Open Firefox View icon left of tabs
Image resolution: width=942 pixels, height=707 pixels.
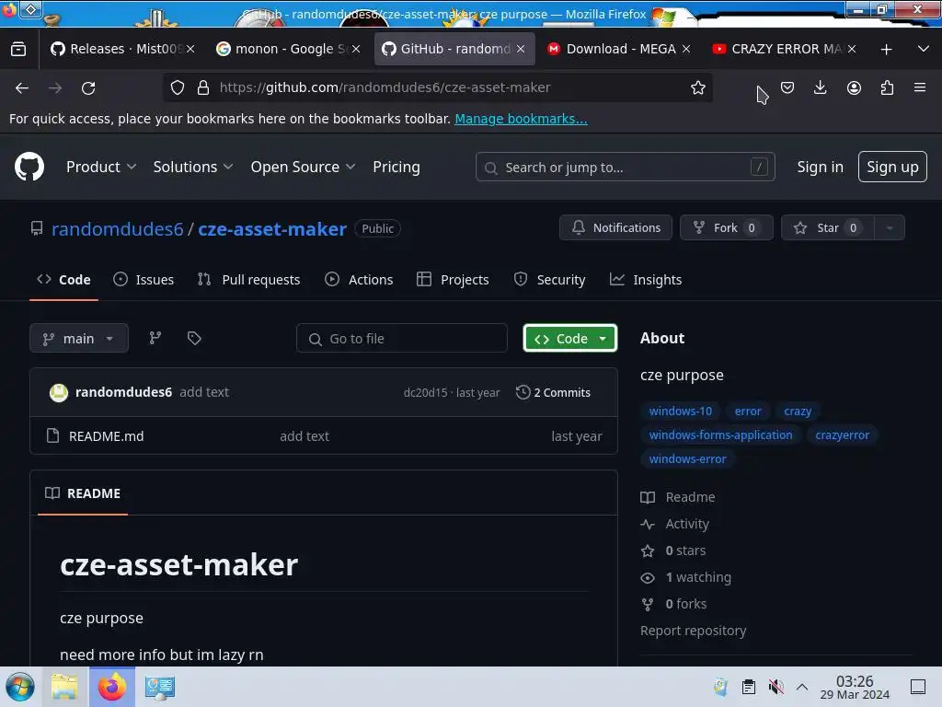[18, 49]
